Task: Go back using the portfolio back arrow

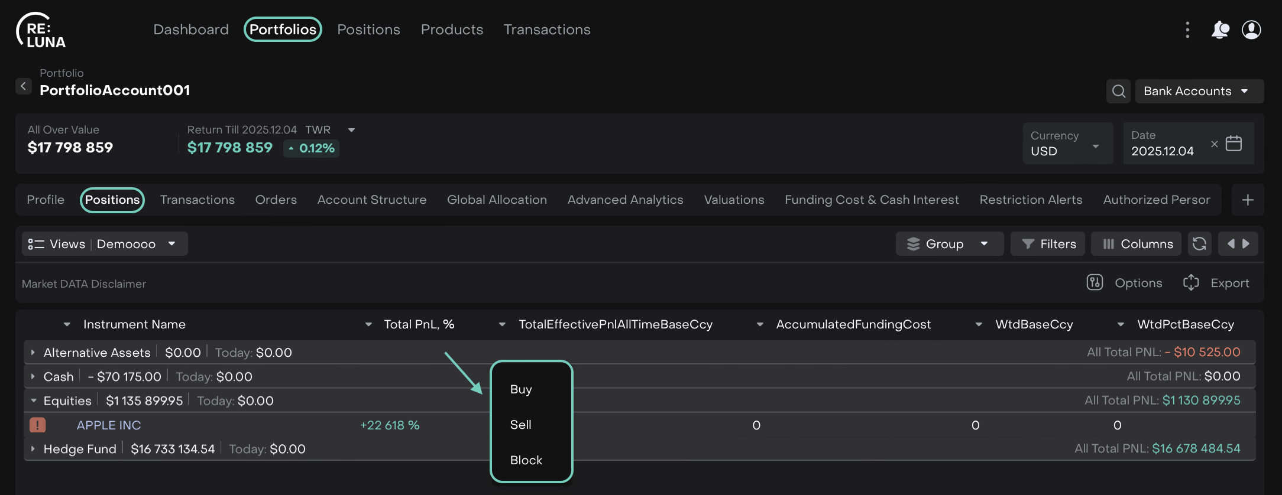Action: 24,86
